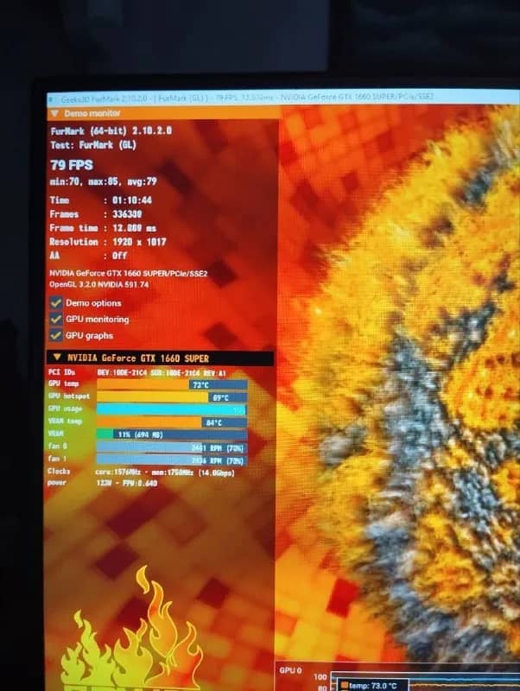Toggle the GPU monitoring checkbox
This screenshot has width=520, height=691.
[56, 319]
